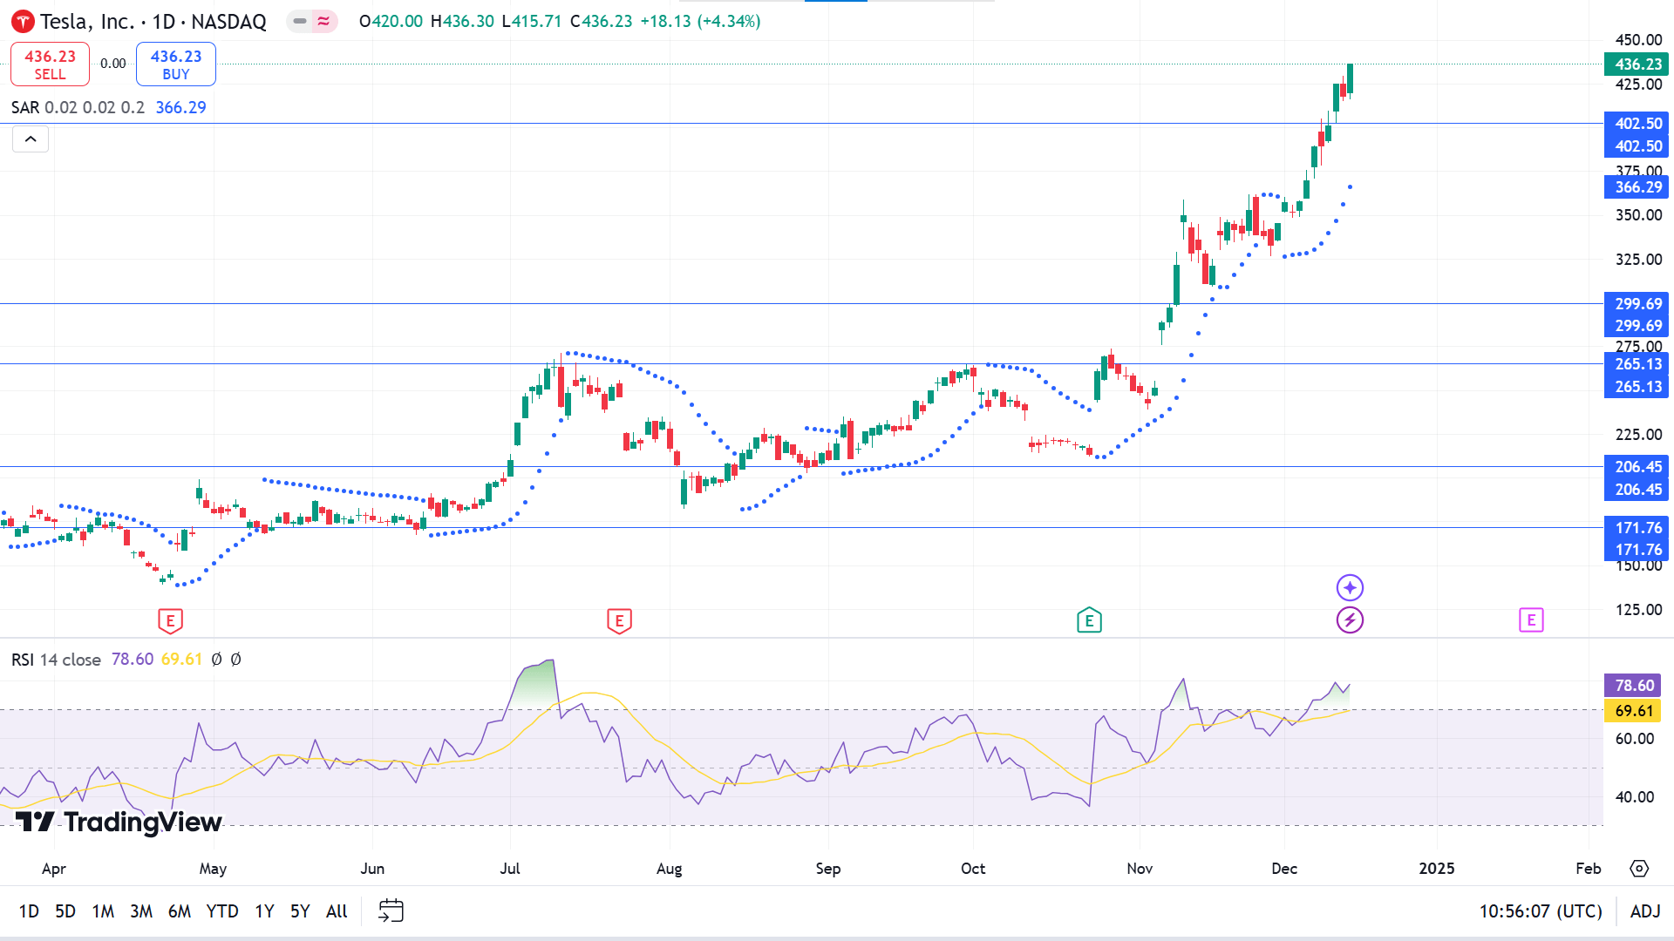Viewport: 1674px width, 941px height.
Task: Select the 5D time range
Action: 65,911
